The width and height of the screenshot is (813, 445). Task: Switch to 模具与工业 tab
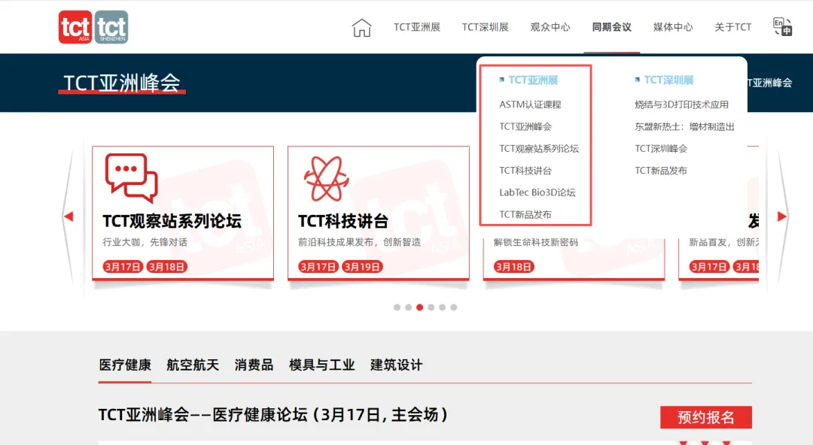pos(321,365)
